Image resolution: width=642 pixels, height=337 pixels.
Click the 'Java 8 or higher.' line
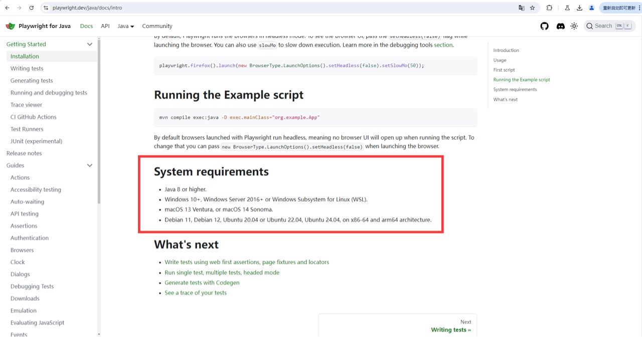(186, 189)
